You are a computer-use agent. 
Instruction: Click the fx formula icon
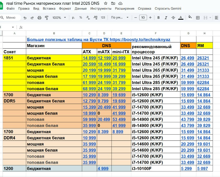(x=21, y=27)
